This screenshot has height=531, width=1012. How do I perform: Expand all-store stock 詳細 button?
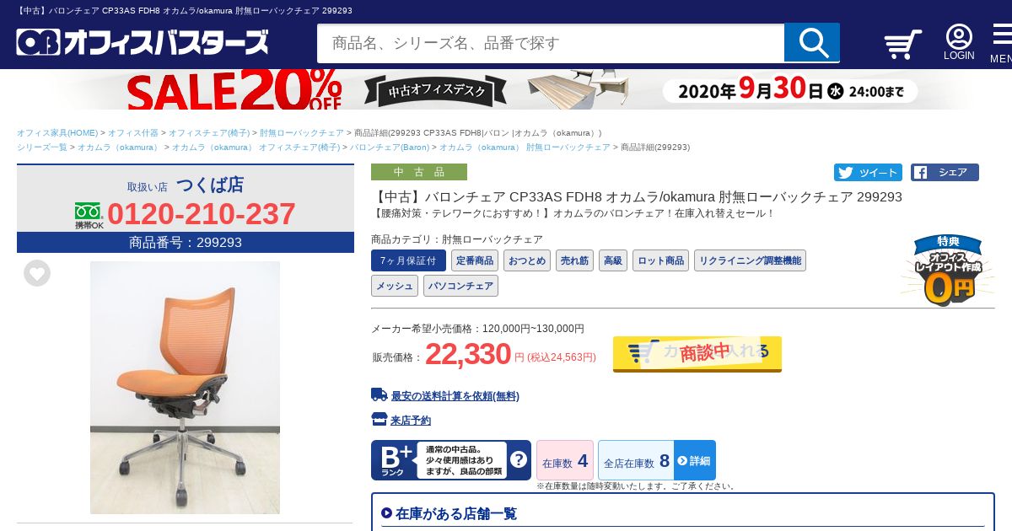[695, 461]
